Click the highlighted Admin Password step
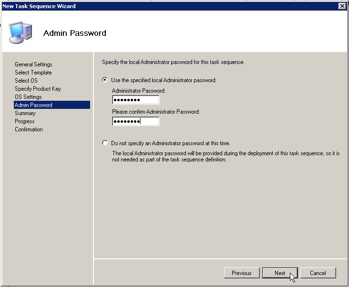Viewport: 349px width, 287px height. point(33,105)
